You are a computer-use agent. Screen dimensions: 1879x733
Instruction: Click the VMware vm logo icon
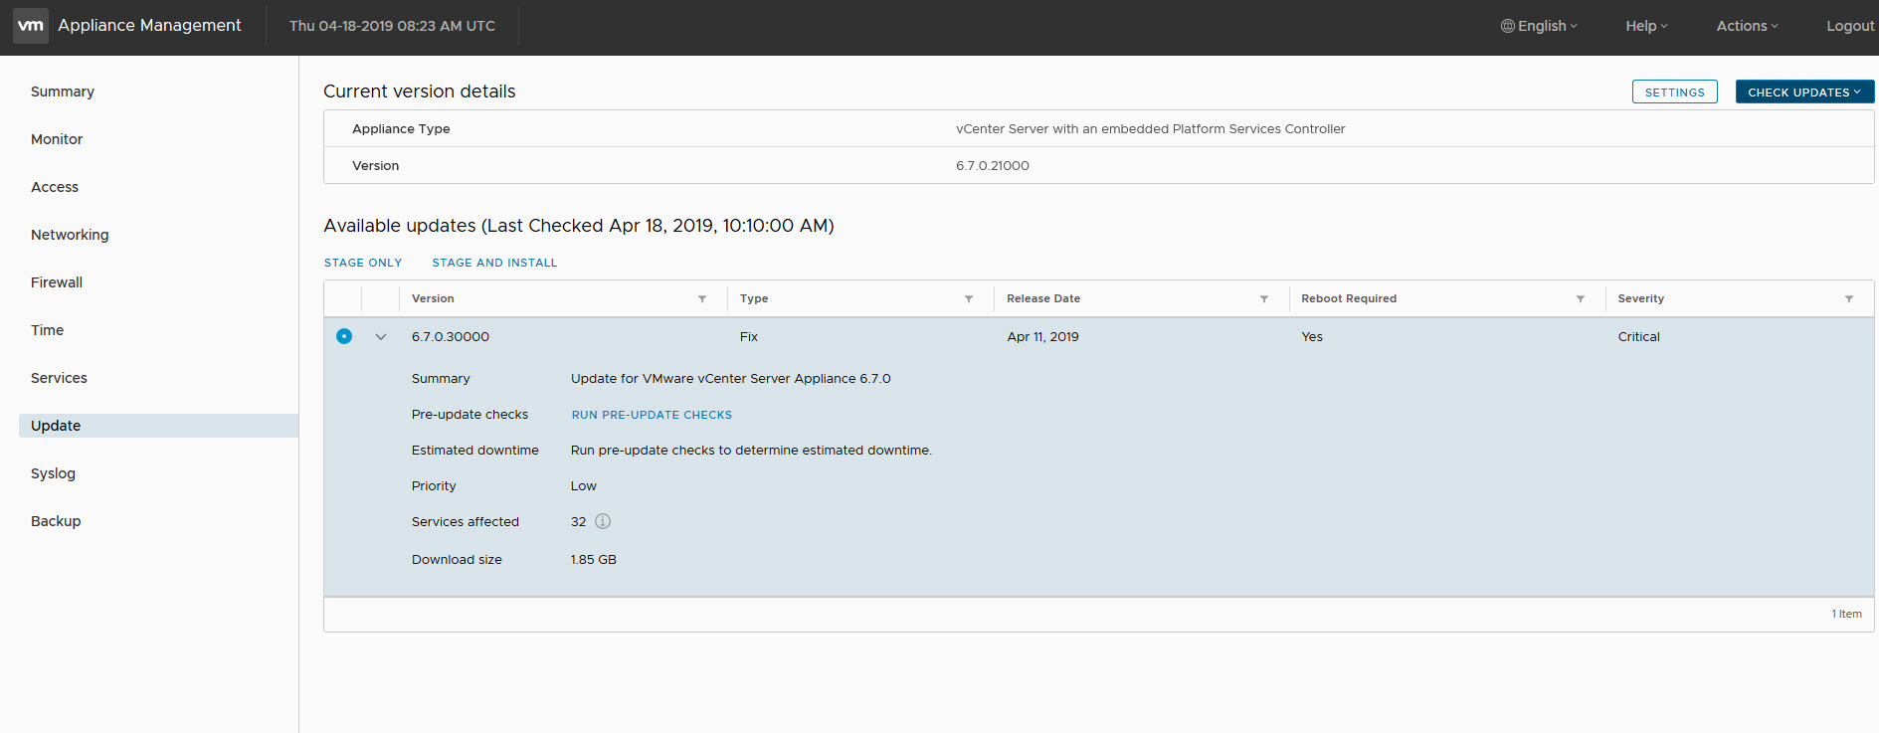click(x=31, y=26)
